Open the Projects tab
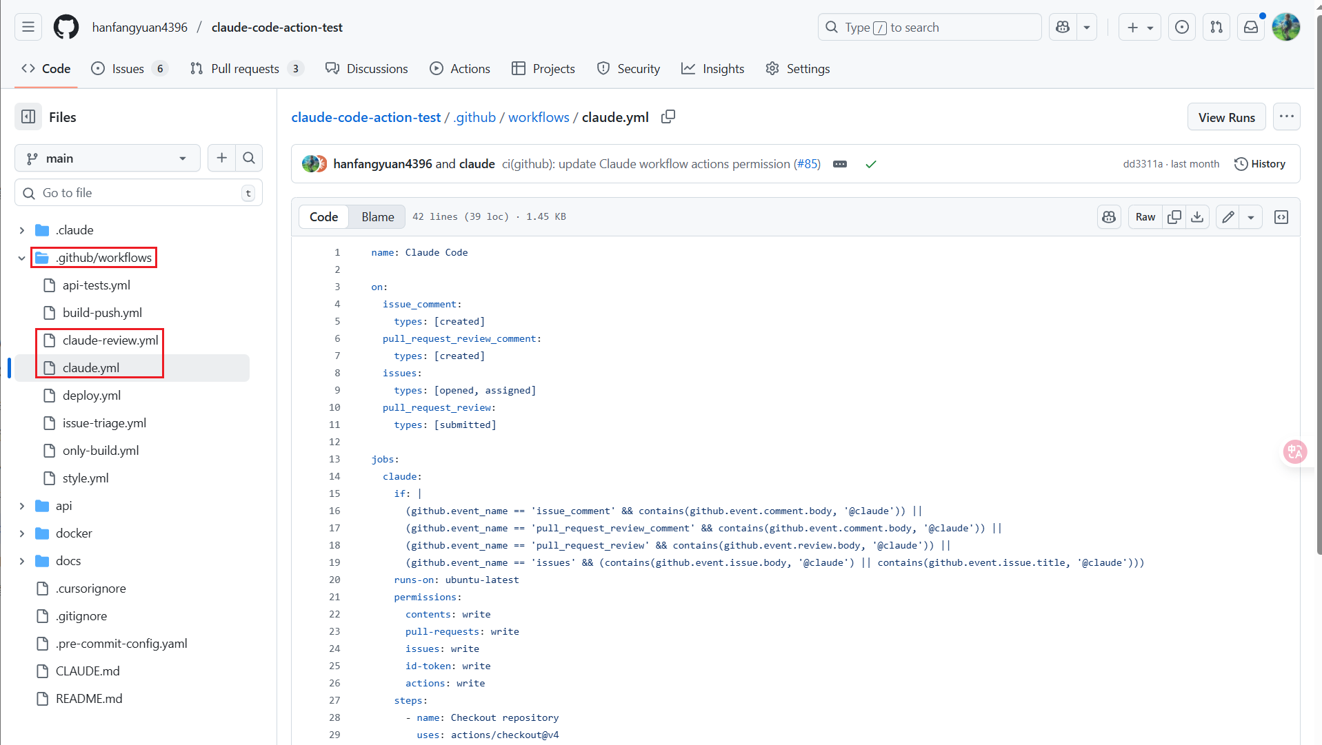1322x745 pixels. (543, 68)
